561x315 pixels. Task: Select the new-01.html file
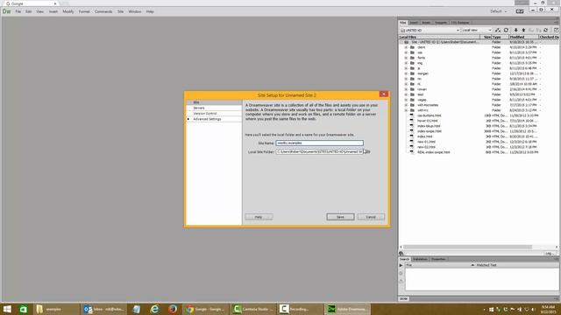pos(426,142)
